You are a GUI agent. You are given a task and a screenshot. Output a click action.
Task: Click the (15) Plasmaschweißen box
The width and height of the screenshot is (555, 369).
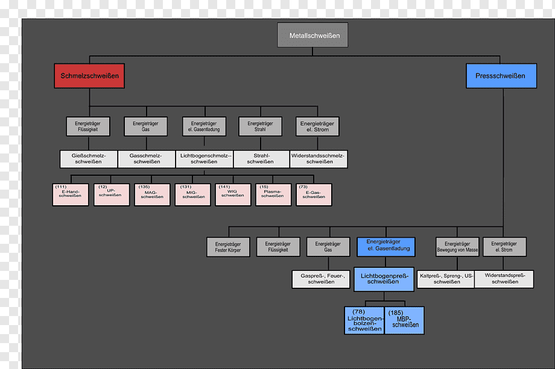[x=274, y=194]
